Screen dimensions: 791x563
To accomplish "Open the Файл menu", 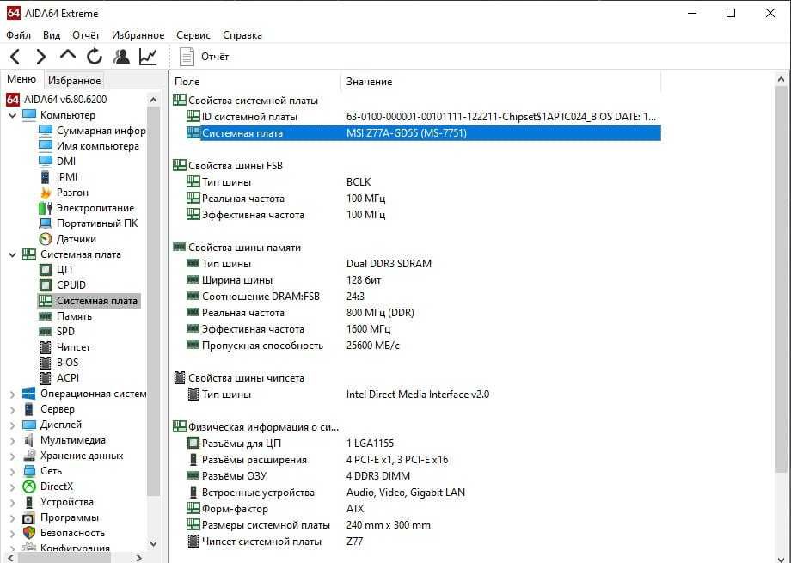I will coord(19,35).
